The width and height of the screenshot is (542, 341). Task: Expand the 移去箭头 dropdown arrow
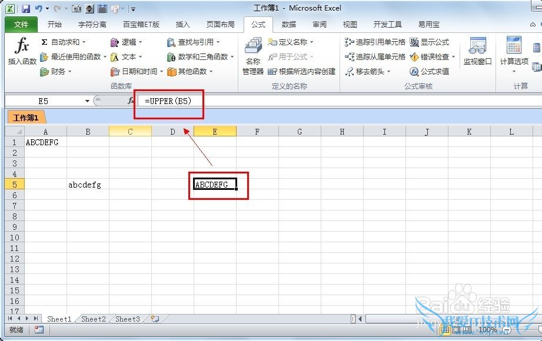388,72
